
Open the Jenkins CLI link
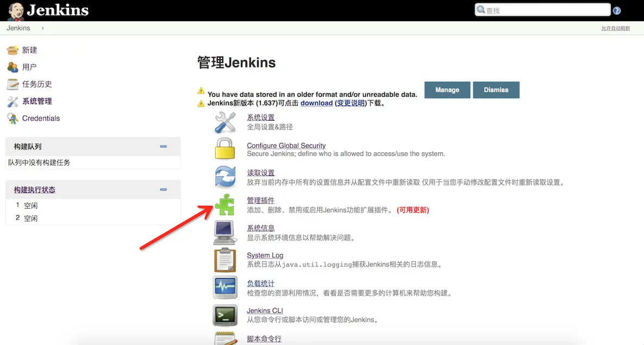265,311
